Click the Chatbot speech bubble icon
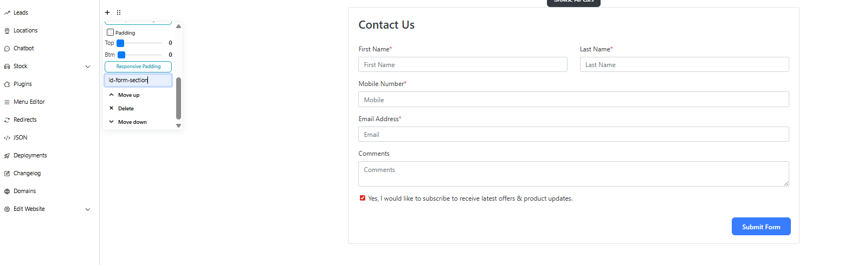Screen dimensions: 857x265 (7, 49)
